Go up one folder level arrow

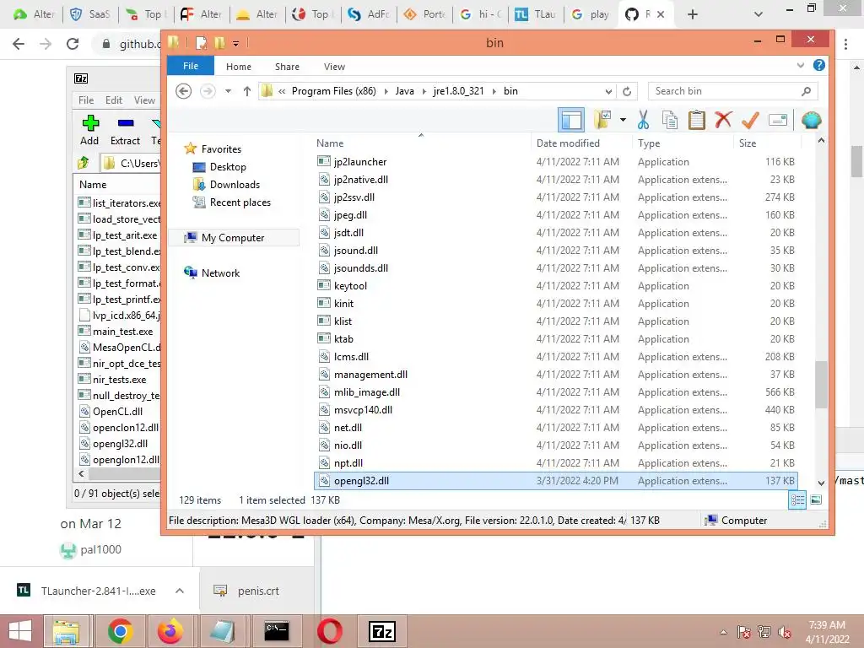point(247,91)
